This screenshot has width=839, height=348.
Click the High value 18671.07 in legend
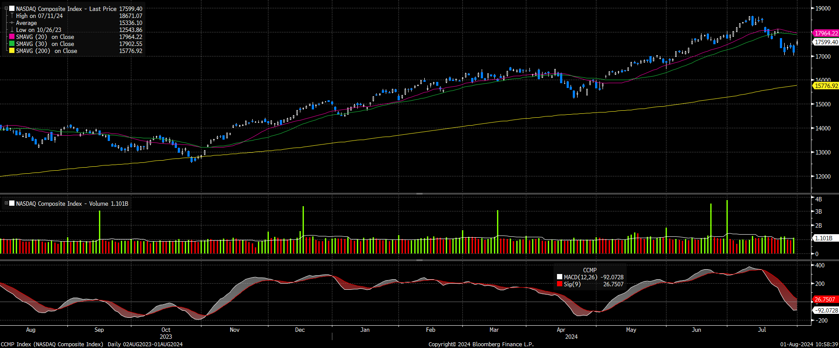click(130, 16)
